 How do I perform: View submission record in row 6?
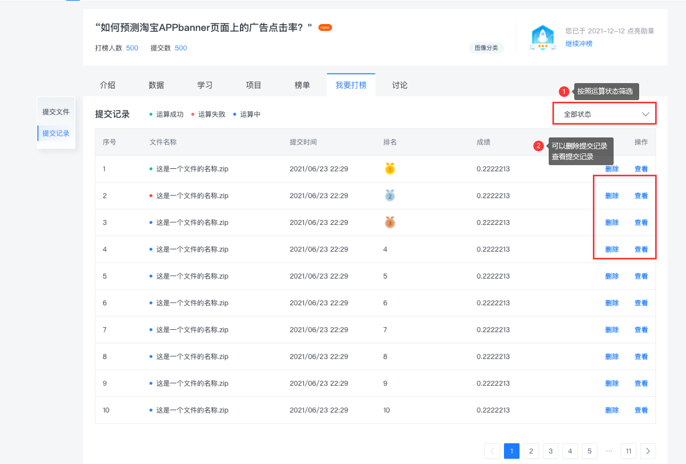(641, 303)
